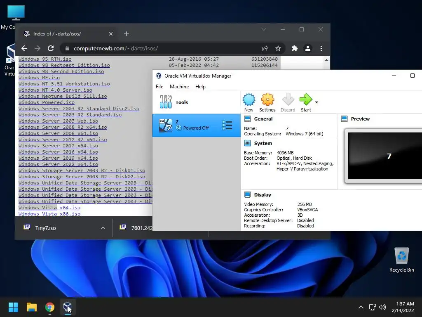Click the Preview section icon
This screenshot has width=422, height=317.
pos(344,119)
